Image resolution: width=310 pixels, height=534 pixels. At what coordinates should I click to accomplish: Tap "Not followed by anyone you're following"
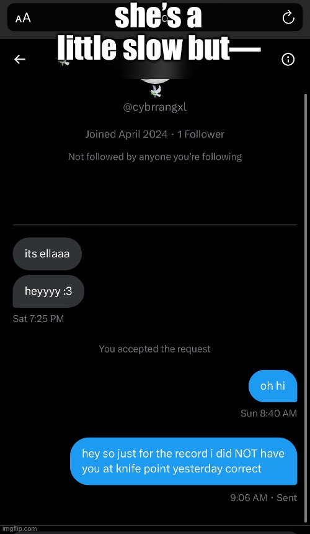tap(155, 157)
